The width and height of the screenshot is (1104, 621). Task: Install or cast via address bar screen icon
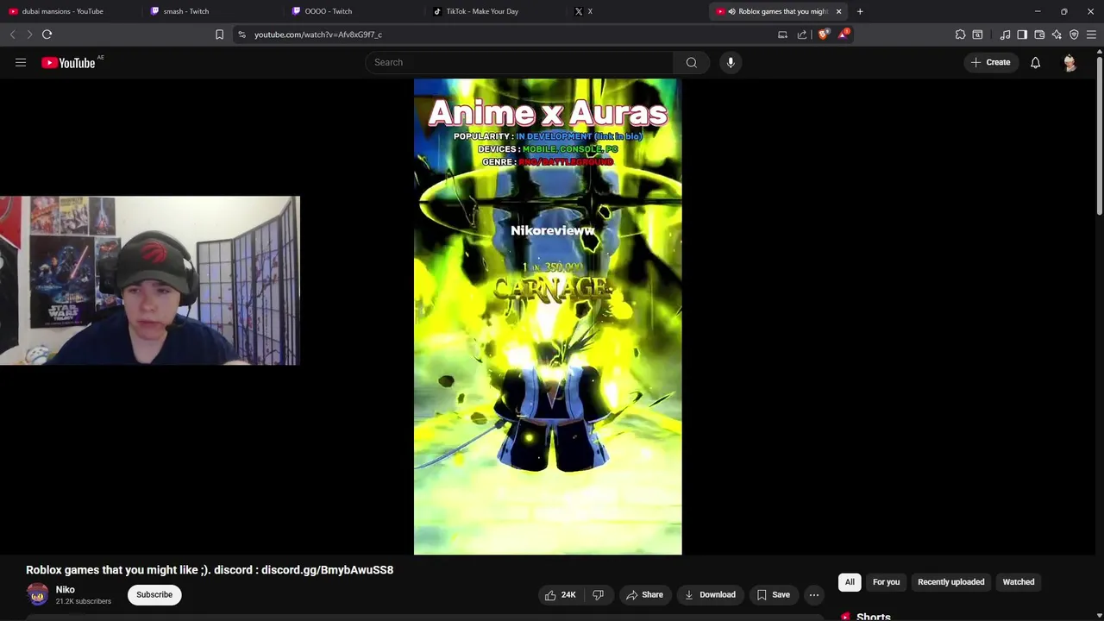click(782, 34)
